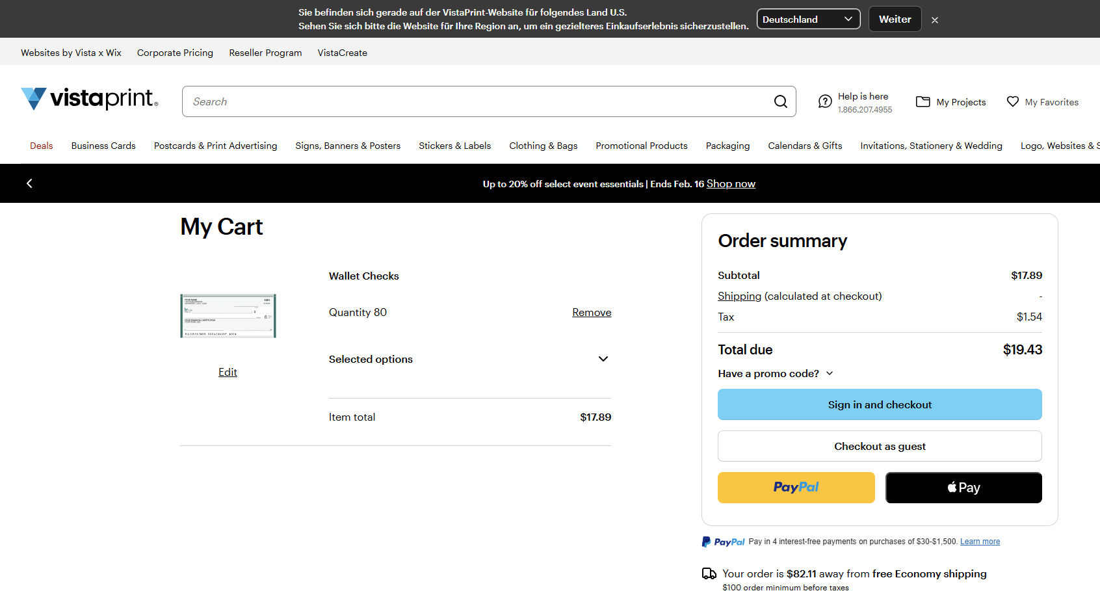This screenshot has height=591, width=1100.
Task: Click the help phone number 1.866.207.4955
Action: coord(865,110)
